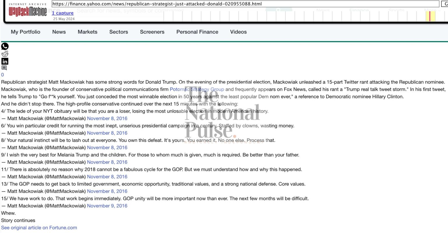
Task: Click the Wayback Machine URL field
Action: click(245, 4)
